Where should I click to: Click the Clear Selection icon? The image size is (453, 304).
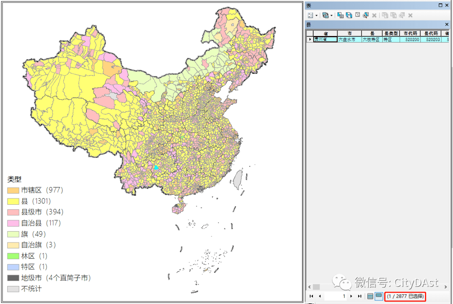[x=358, y=15]
